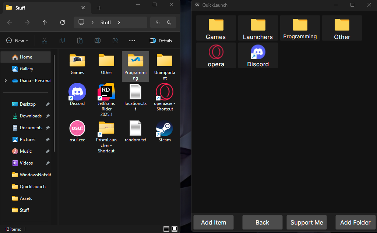Screen dimensions: 377x233
Task: Open Documents in the navigation pane
Action: [26, 128]
